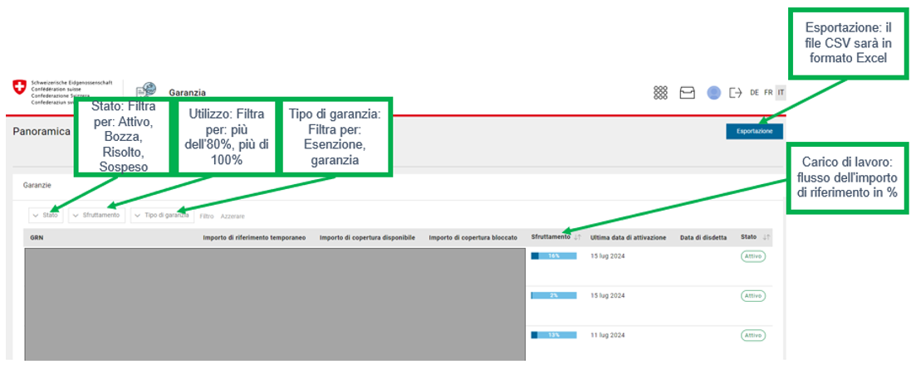Screen dimensions: 916x369
Task: Click the Azzerare filter reset link
Action: point(233,216)
